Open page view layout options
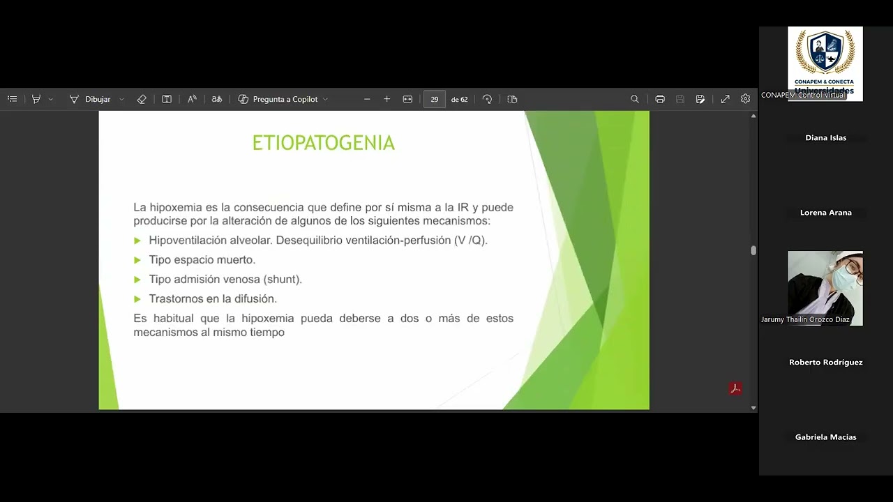The height and width of the screenshot is (502, 893). 512,99
